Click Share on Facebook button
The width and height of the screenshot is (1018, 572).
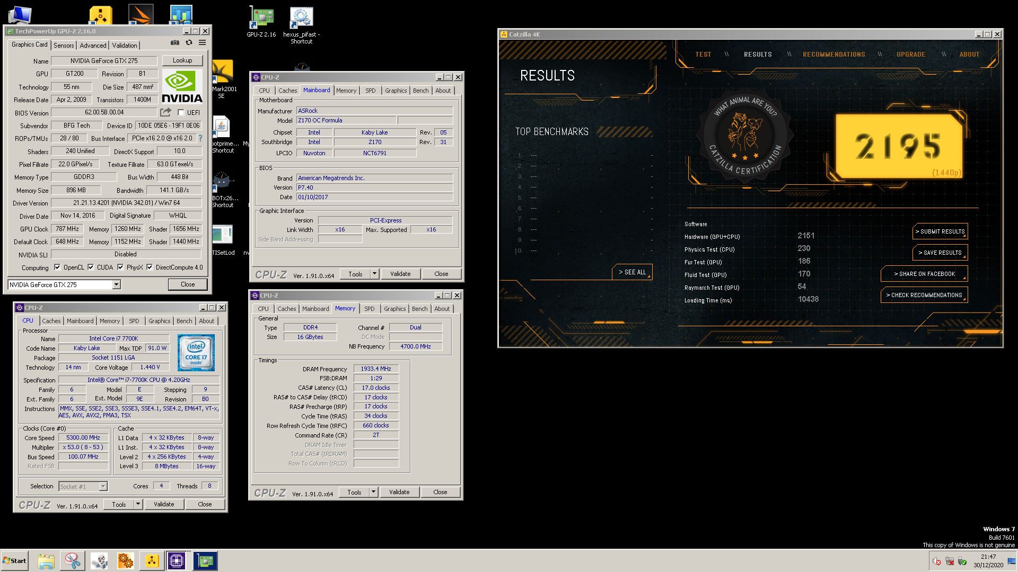(x=924, y=274)
